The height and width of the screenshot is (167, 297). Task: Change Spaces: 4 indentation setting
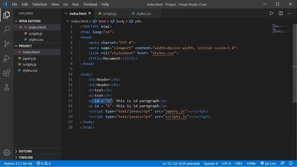tap(211, 163)
